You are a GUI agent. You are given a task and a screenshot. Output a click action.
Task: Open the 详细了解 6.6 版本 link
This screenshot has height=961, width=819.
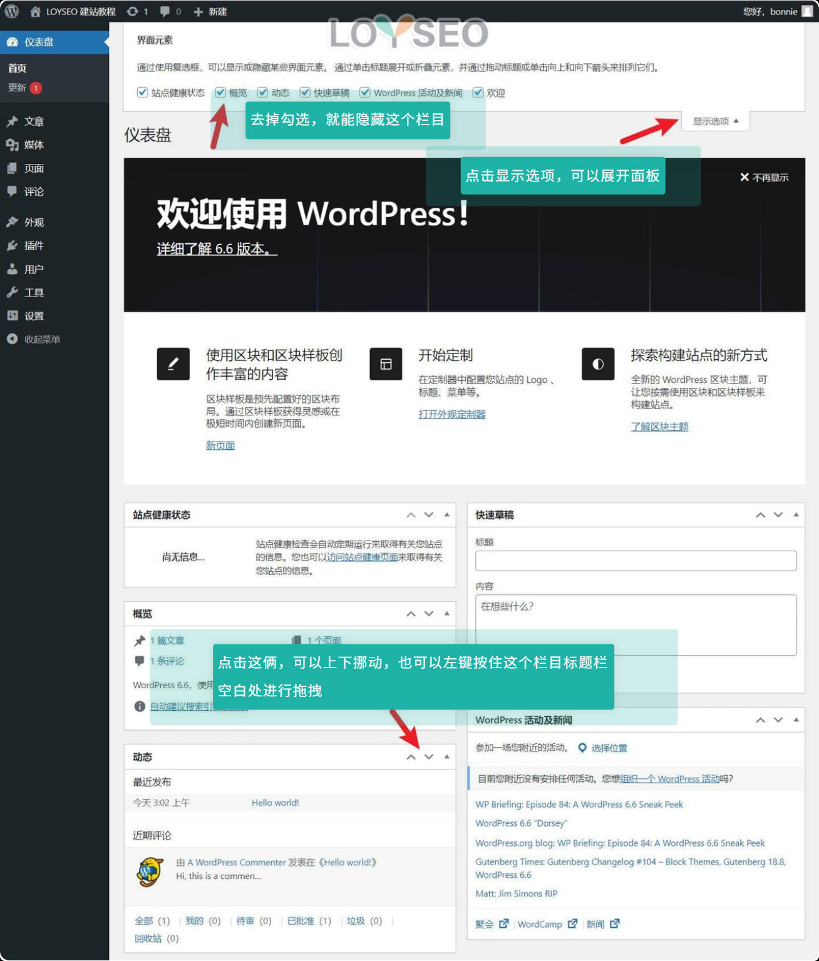click(217, 249)
